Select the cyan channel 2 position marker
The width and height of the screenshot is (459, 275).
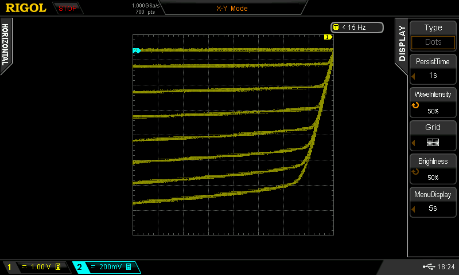(x=137, y=51)
